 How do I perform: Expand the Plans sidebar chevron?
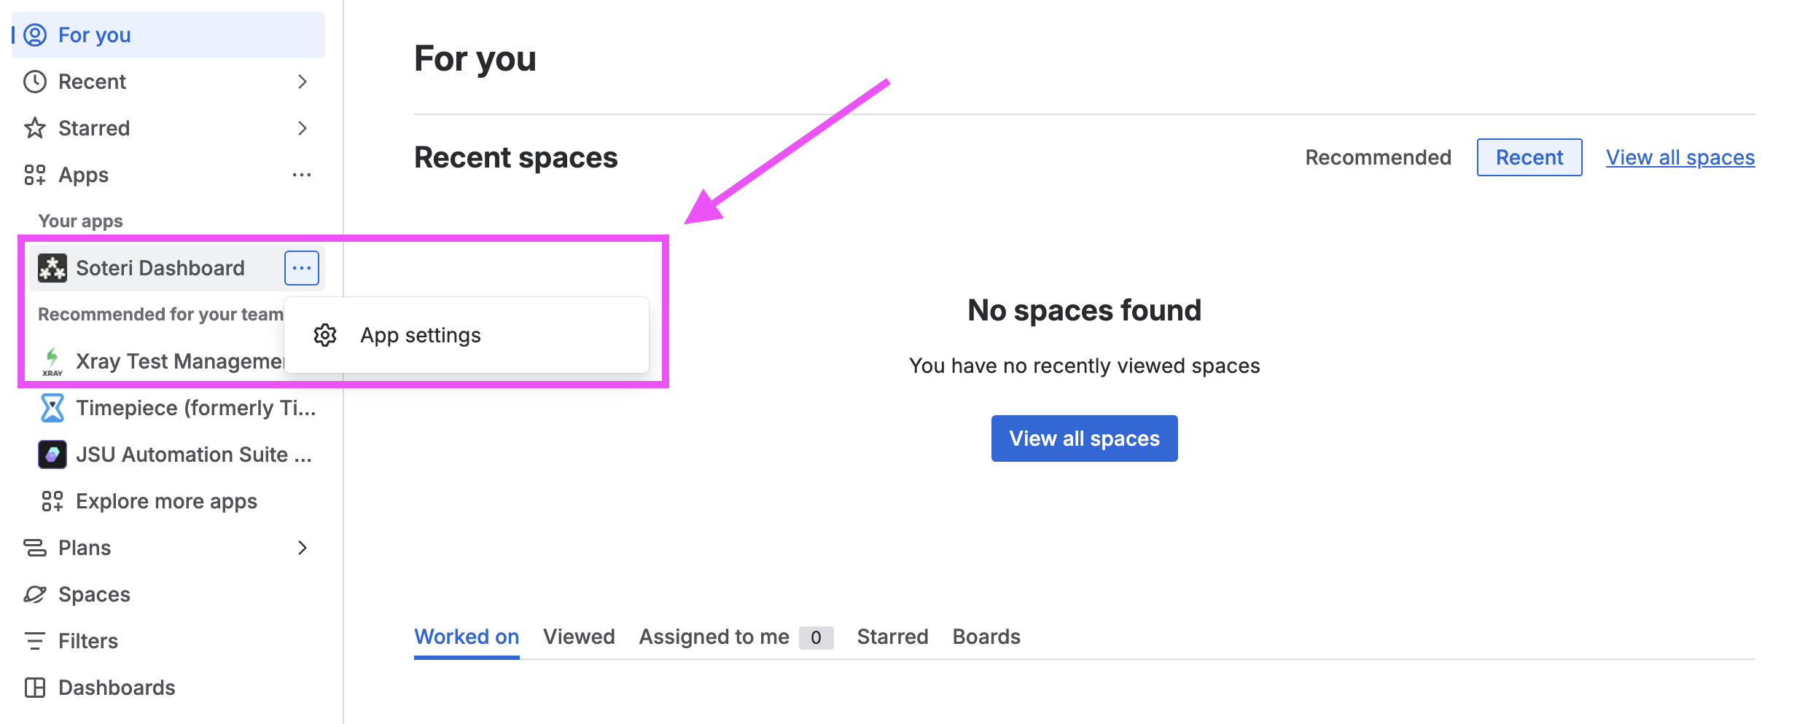click(x=303, y=548)
